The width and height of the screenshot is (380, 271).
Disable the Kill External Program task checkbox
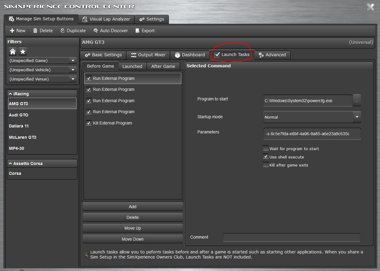click(89, 123)
